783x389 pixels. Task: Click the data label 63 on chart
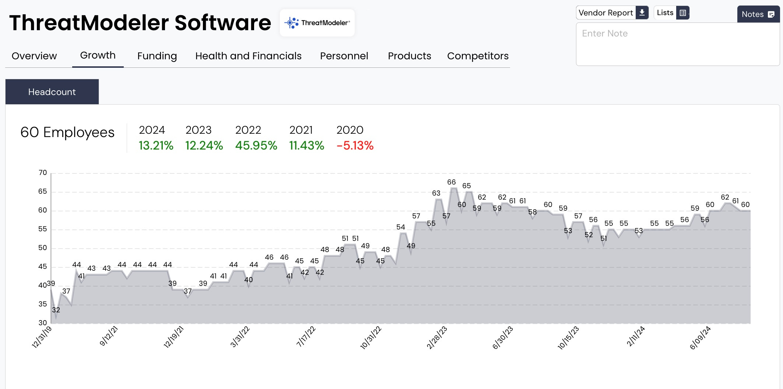pos(436,193)
